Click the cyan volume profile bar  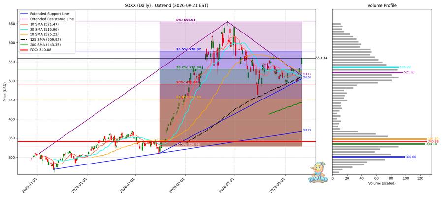click(366, 67)
